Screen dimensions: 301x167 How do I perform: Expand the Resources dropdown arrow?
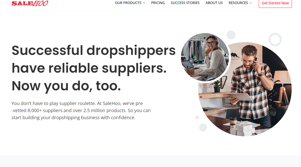[x=250, y=3]
